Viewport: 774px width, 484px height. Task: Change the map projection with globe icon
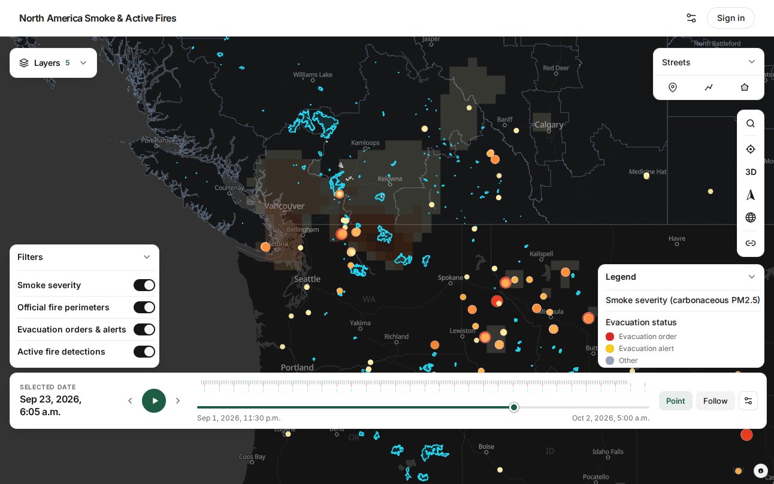click(751, 217)
